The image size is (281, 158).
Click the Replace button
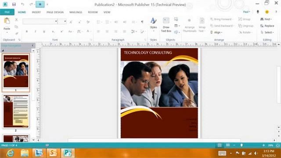[x=267, y=26]
